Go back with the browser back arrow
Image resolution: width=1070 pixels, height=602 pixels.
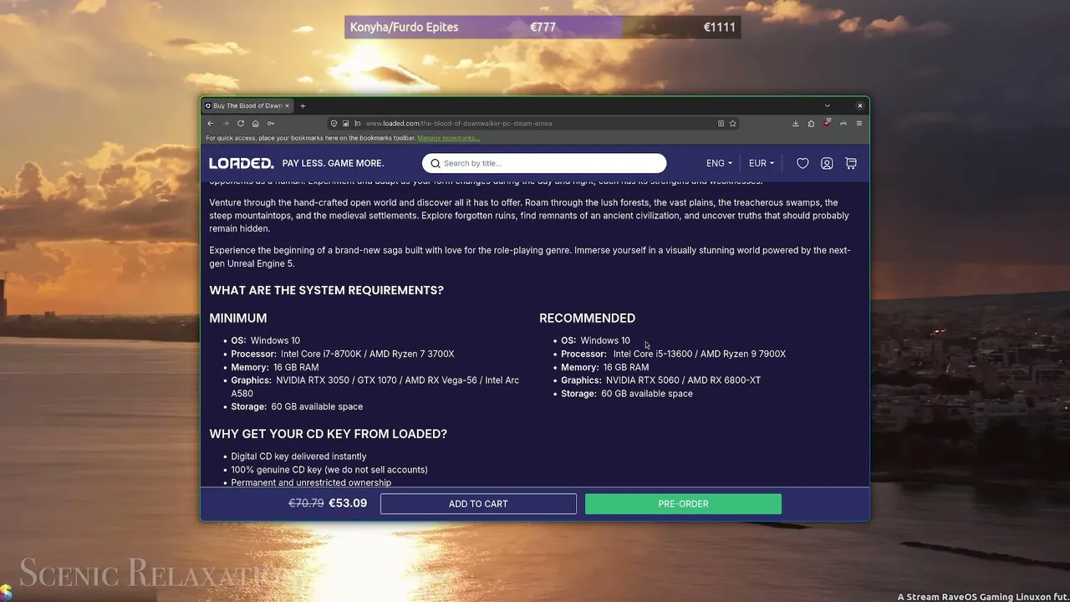(211, 123)
